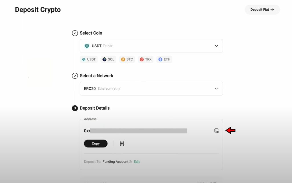292x183 pixels.
Task: Click the address book icon beside the address
Action: (216, 130)
